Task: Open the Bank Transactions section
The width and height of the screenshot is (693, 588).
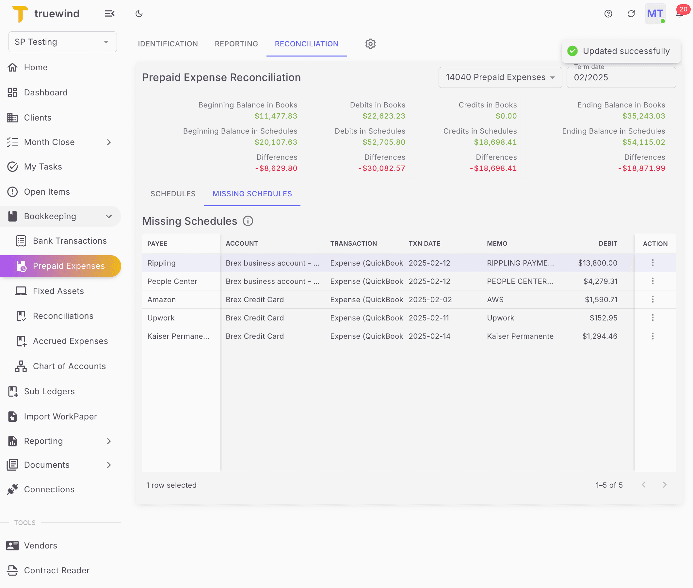Action: point(70,241)
